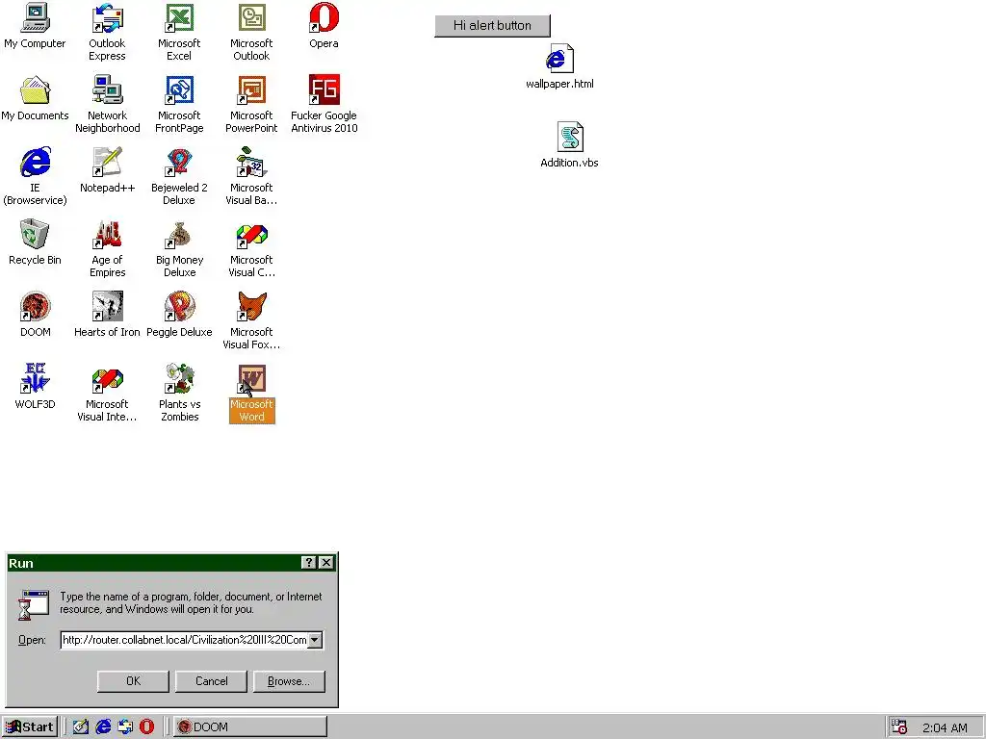Image resolution: width=986 pixels, height=739 pixels.
Task: Open the Start menu
Action: (x=30, y=727)
